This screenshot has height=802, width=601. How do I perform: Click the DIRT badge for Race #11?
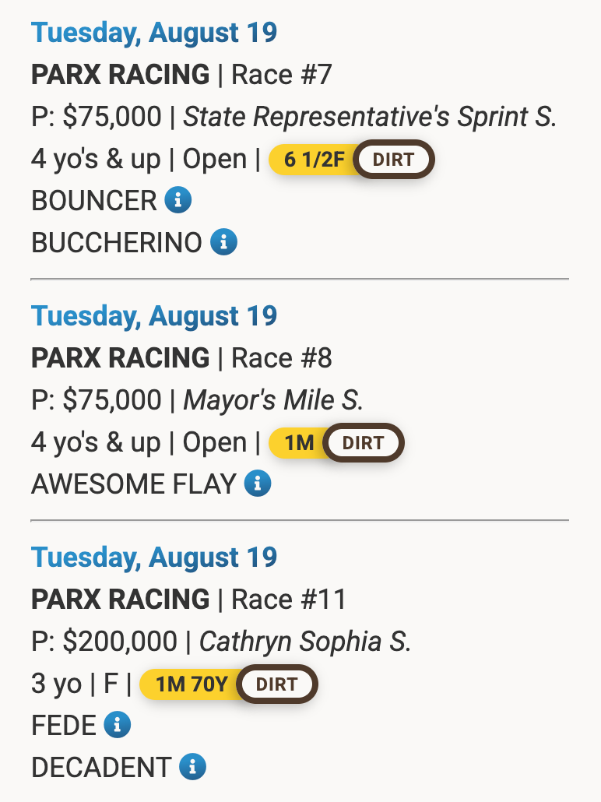point(276,684)
